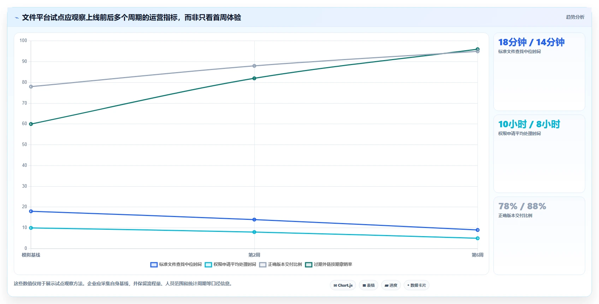Click the 第6周 x-axis label
The image size is (599, 304).
pos(478,255)
